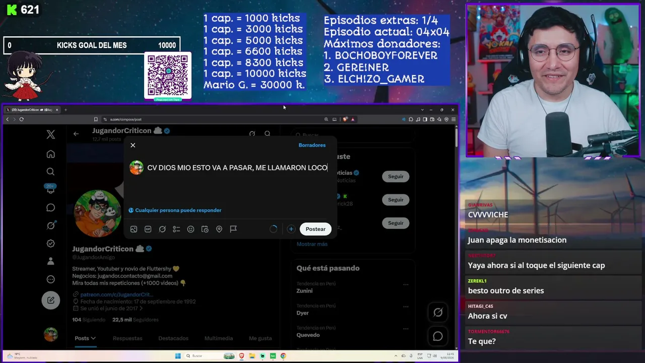Viewport: 645px width, 363px height.
Task: Click 'Mostrar más' link
Action: pyautogui.click(x=312, y=244)
